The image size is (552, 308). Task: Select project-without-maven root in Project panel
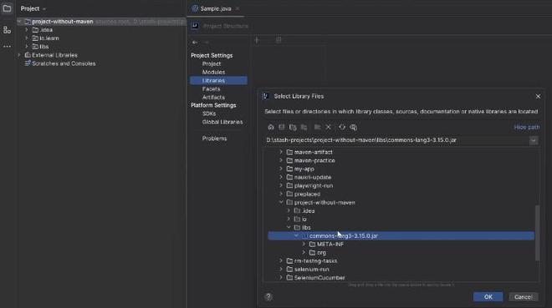coord(63,22)
